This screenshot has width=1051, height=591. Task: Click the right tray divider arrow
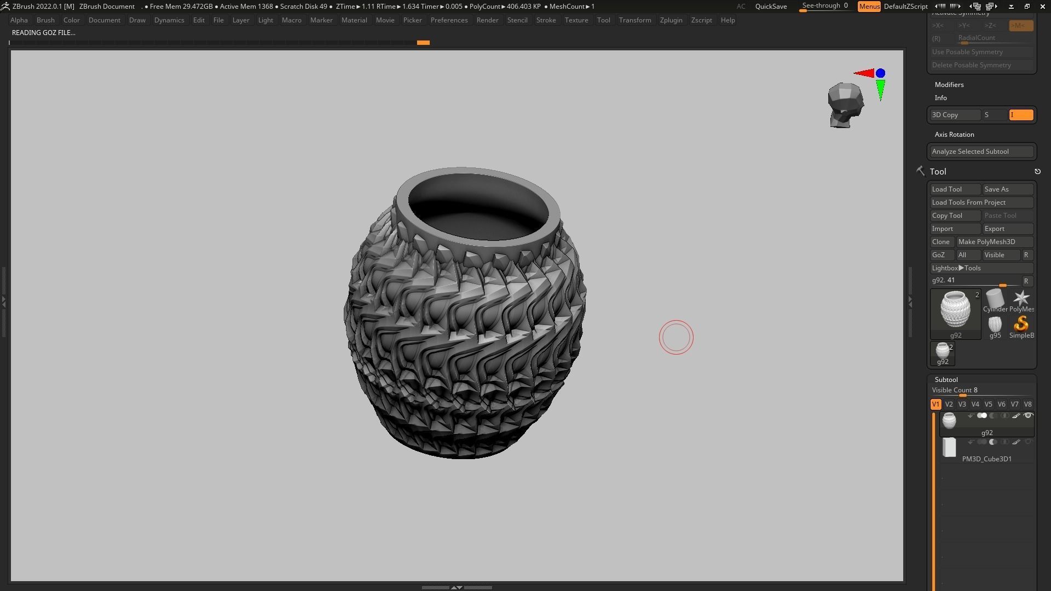tap(910, 301)
